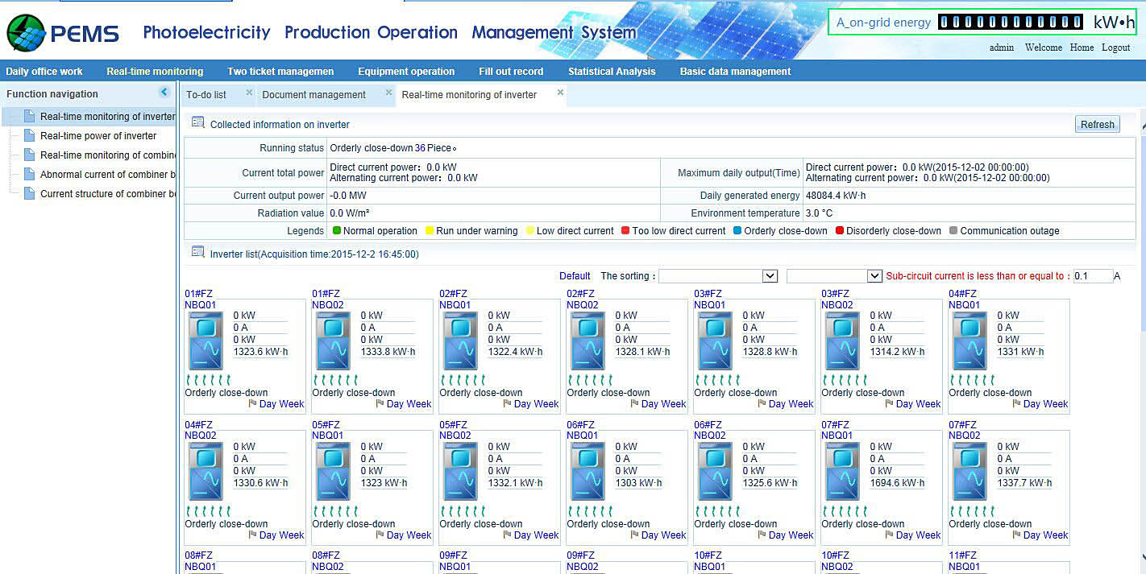Open Equipment operation menu

click(406, 71)
